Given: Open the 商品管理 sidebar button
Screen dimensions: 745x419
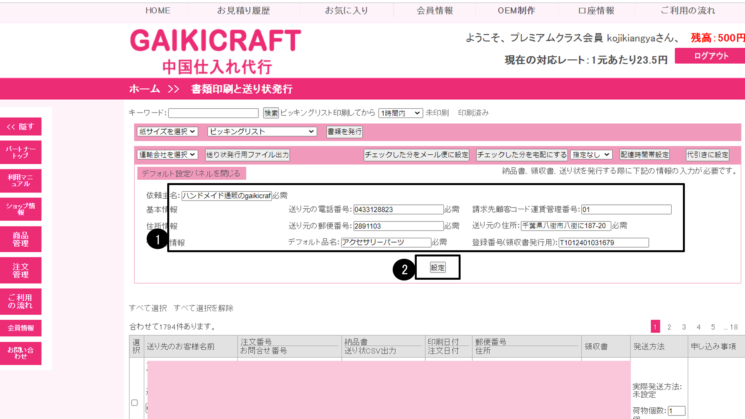Looking at the screenshot, I should click(21, 239).
